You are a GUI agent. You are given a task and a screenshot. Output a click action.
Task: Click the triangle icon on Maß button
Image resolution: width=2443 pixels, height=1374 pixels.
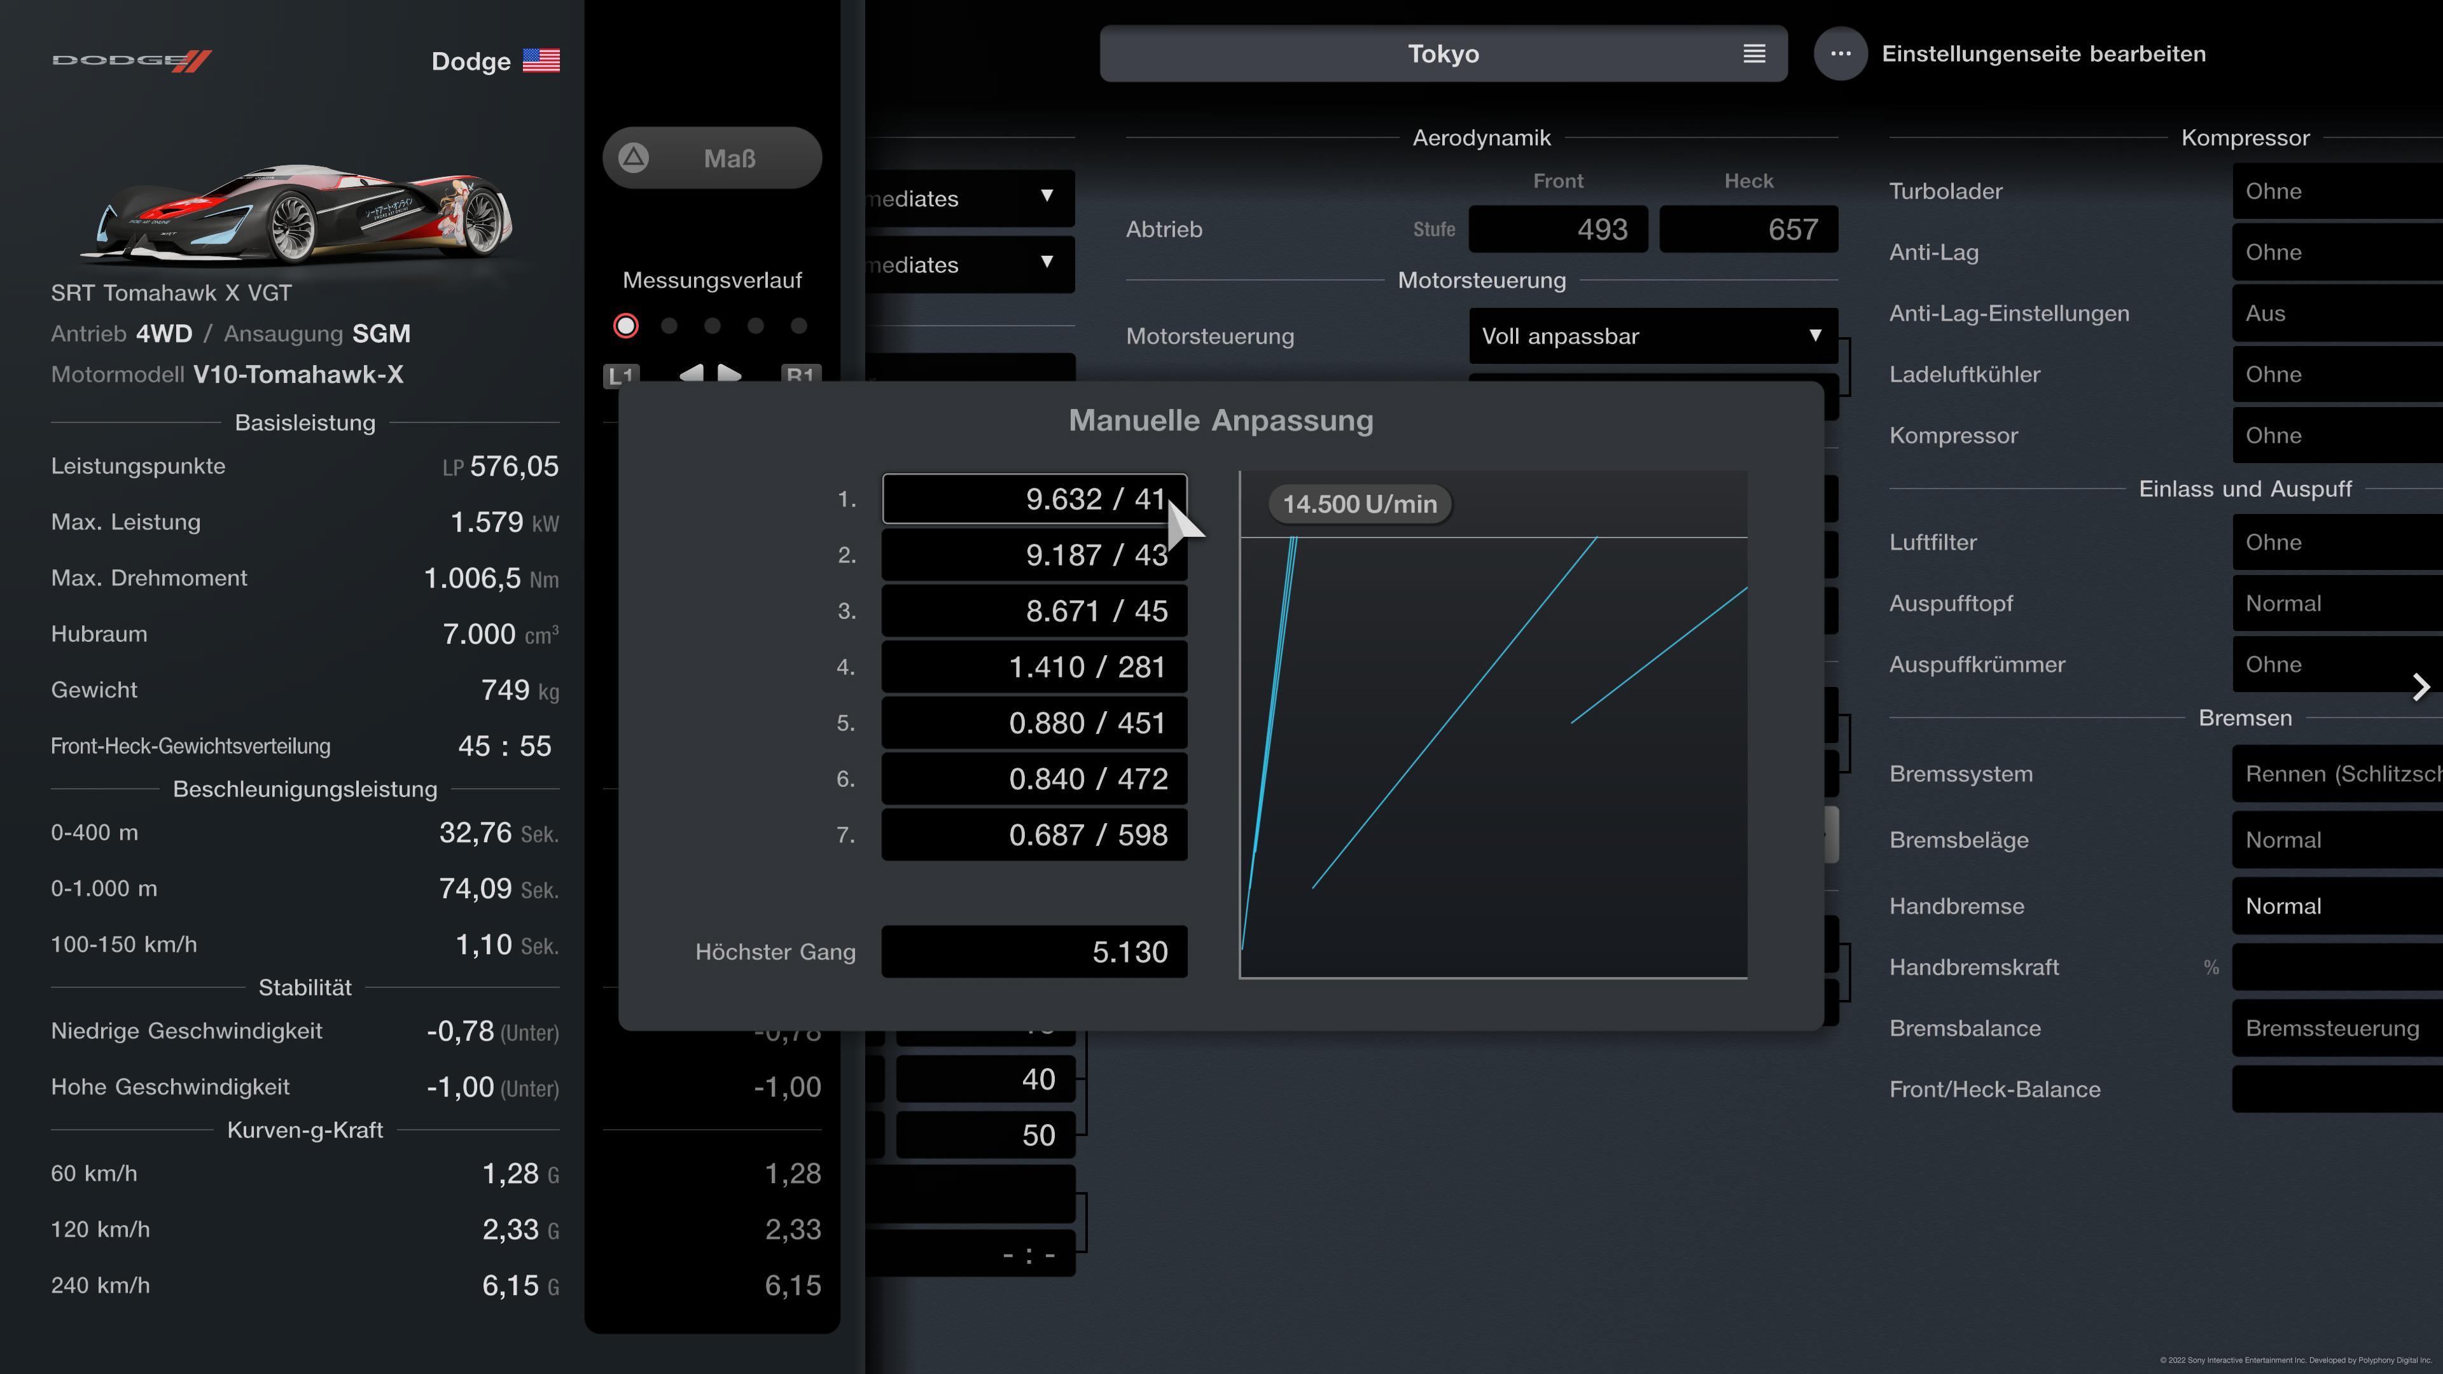tap(634, 157)
